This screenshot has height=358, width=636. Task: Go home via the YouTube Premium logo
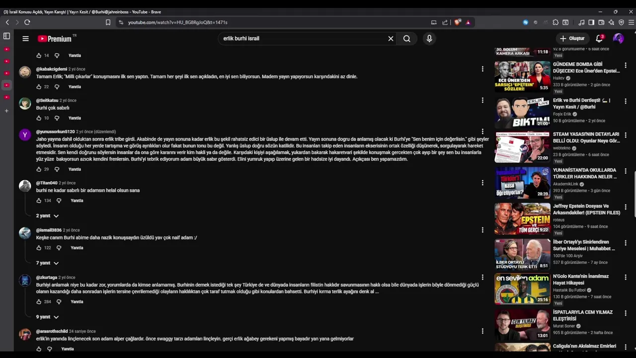[55, 38]
